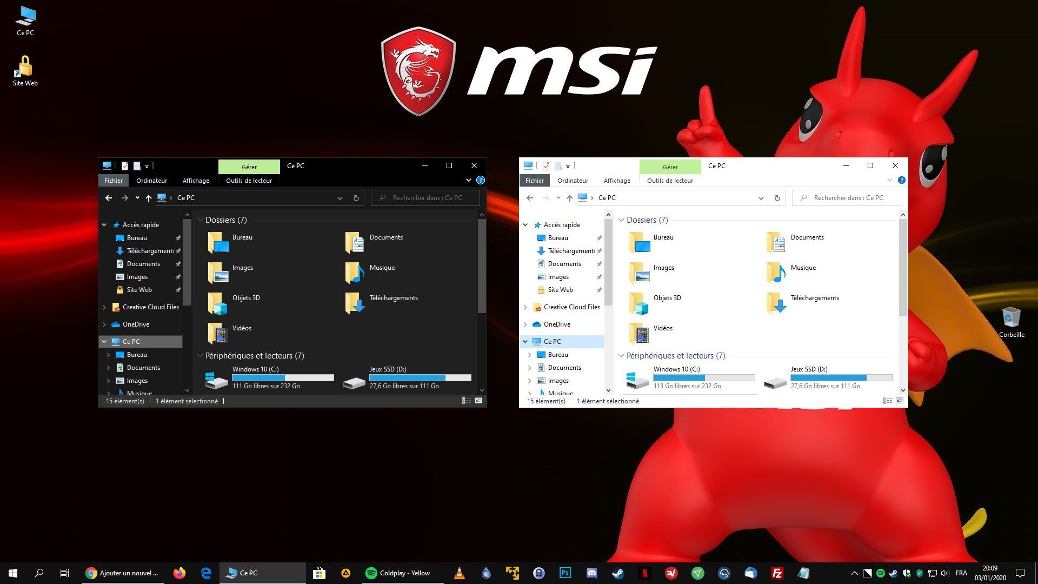Screen dimensions: 1038x584
Task: Switch to Chrome window Ajouter un nouvel
Action: tap(123, 573)
